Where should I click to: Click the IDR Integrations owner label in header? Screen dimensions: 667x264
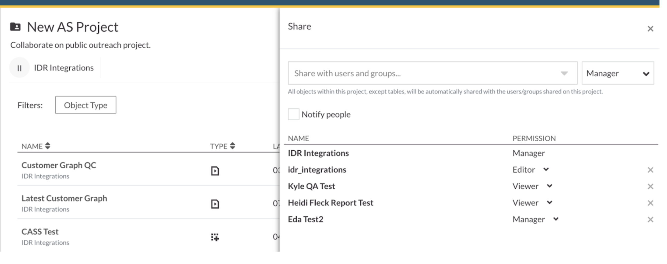coord(64,68)
